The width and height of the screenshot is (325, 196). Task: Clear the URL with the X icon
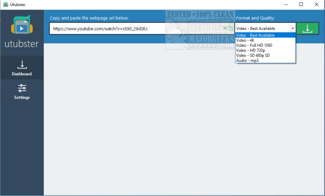click(224, 28)
